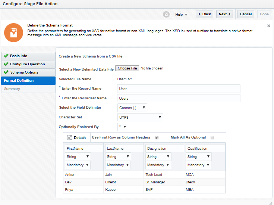Viewport: 274px width, 205px height.
Task: Click the Record Name input field
Action: click(178, 88)
